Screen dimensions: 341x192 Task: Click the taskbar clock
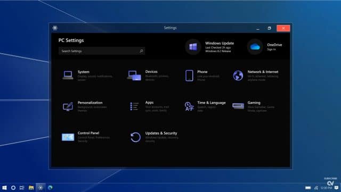326,188
